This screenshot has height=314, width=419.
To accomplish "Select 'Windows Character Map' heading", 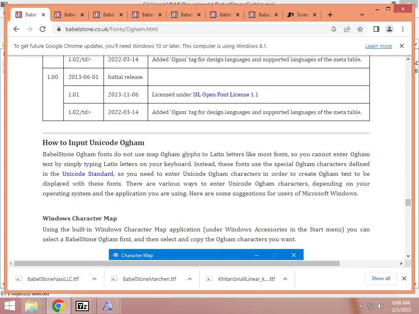I will (80, 218).
